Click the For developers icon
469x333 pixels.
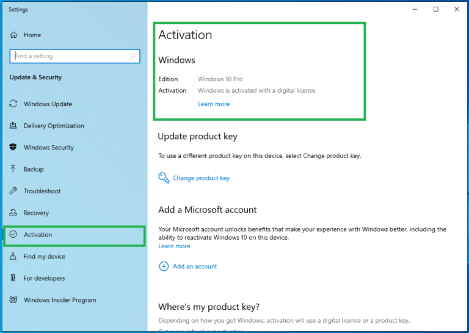(x=13, y=278)
